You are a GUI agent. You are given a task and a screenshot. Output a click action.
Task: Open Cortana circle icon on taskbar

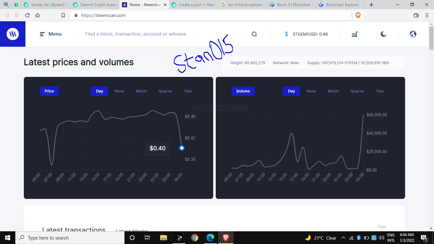point(132,238)
